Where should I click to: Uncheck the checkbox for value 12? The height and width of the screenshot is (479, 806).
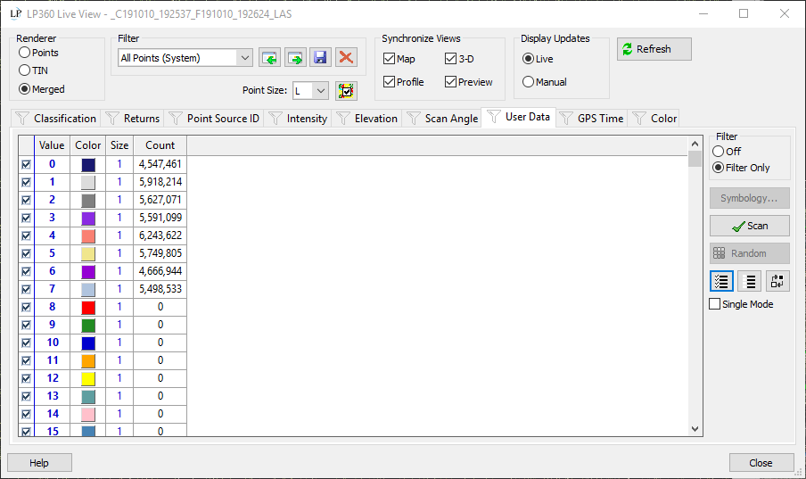(26, 379)
